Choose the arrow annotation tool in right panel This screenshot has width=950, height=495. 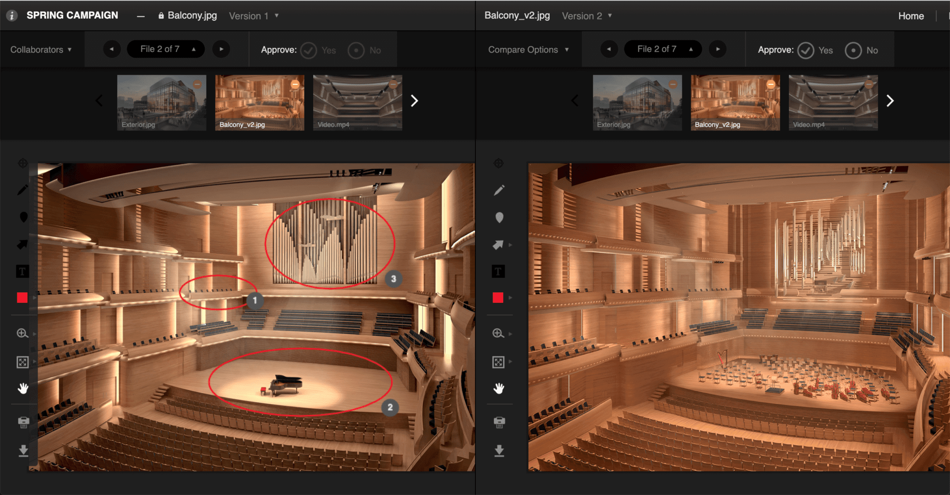[x=498, y=244]
